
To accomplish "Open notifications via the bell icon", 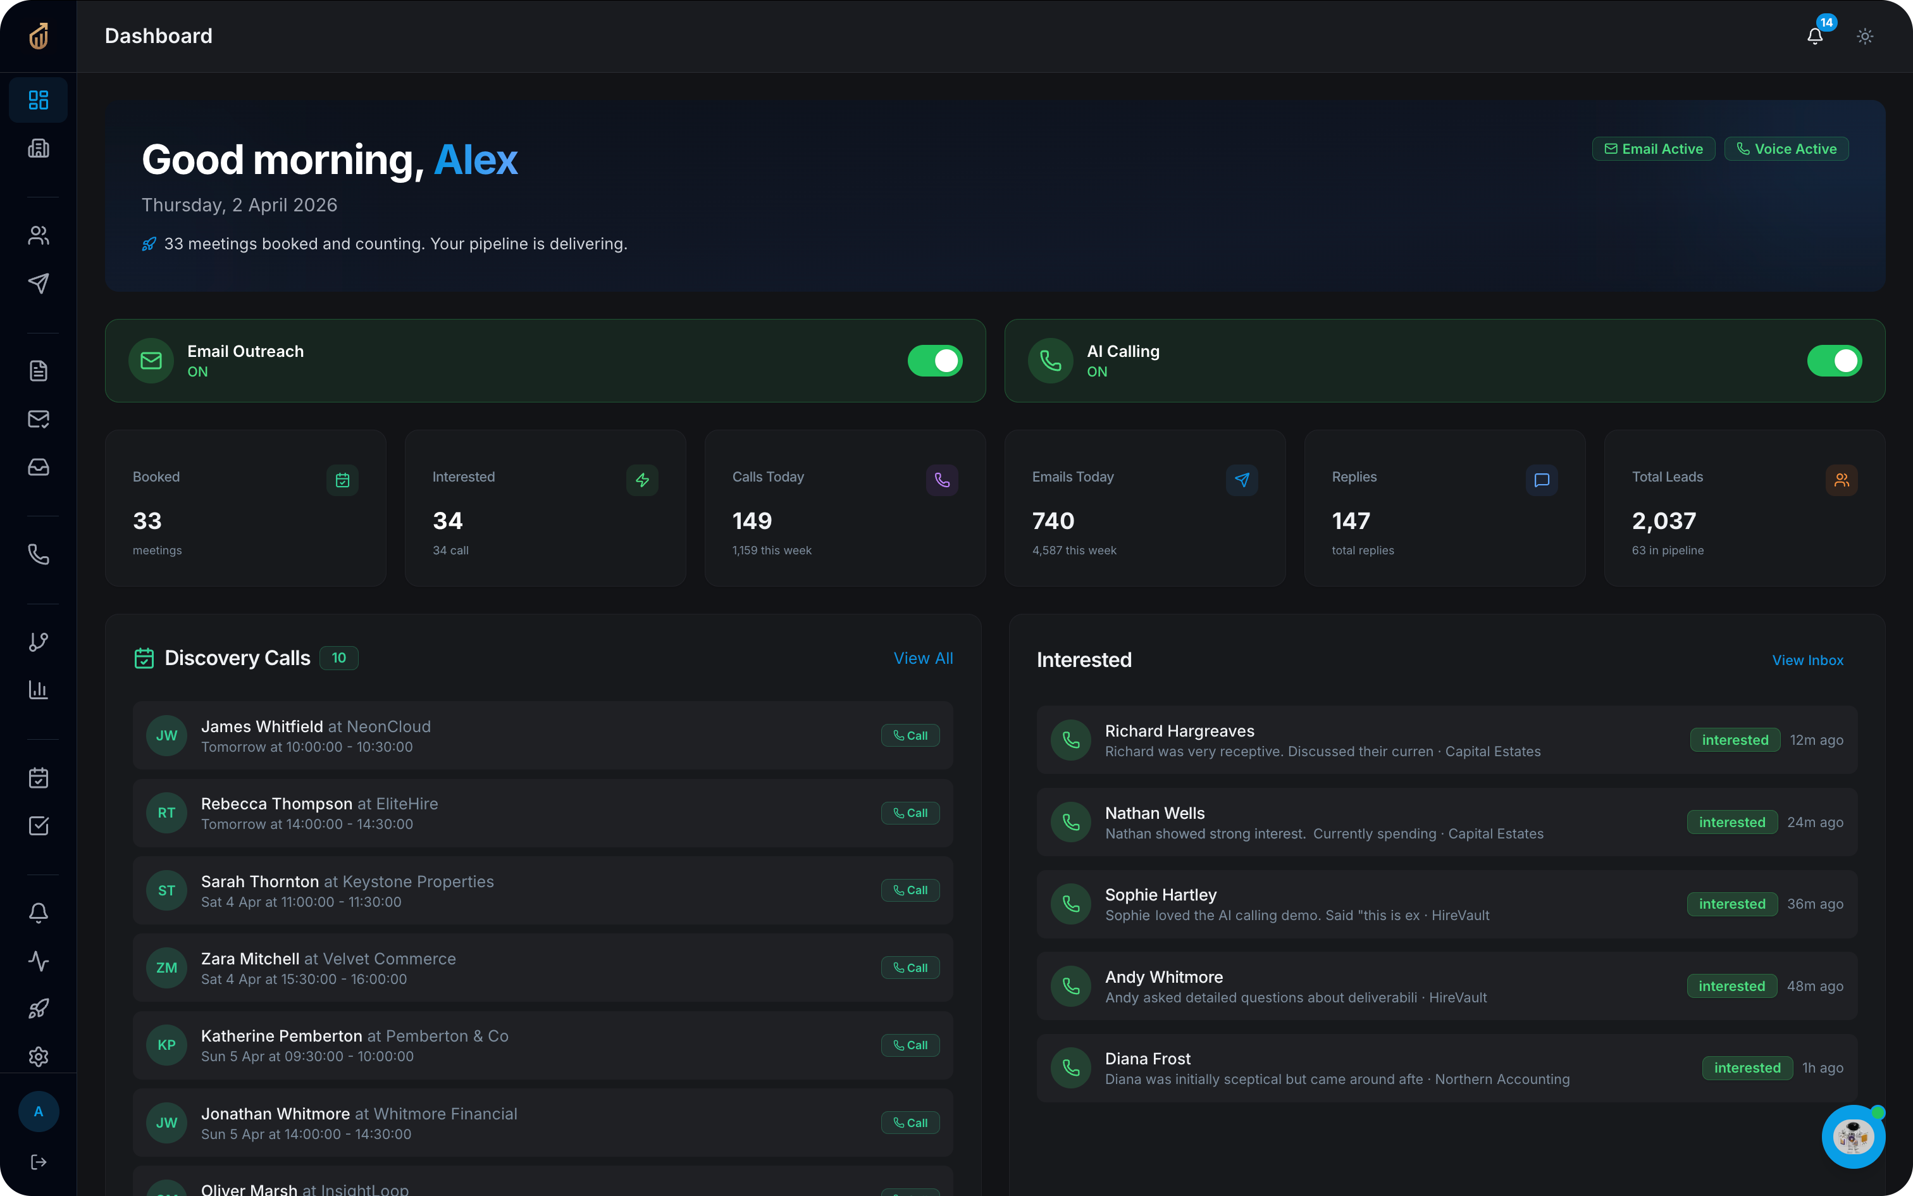I will (1814, 35).
